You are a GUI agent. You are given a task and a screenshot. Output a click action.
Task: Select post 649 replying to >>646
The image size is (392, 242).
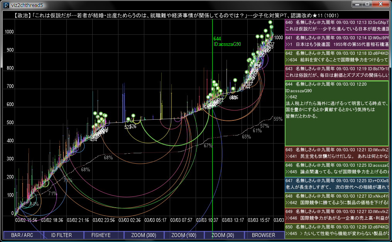pyautogui.click(x=336, y=215)
